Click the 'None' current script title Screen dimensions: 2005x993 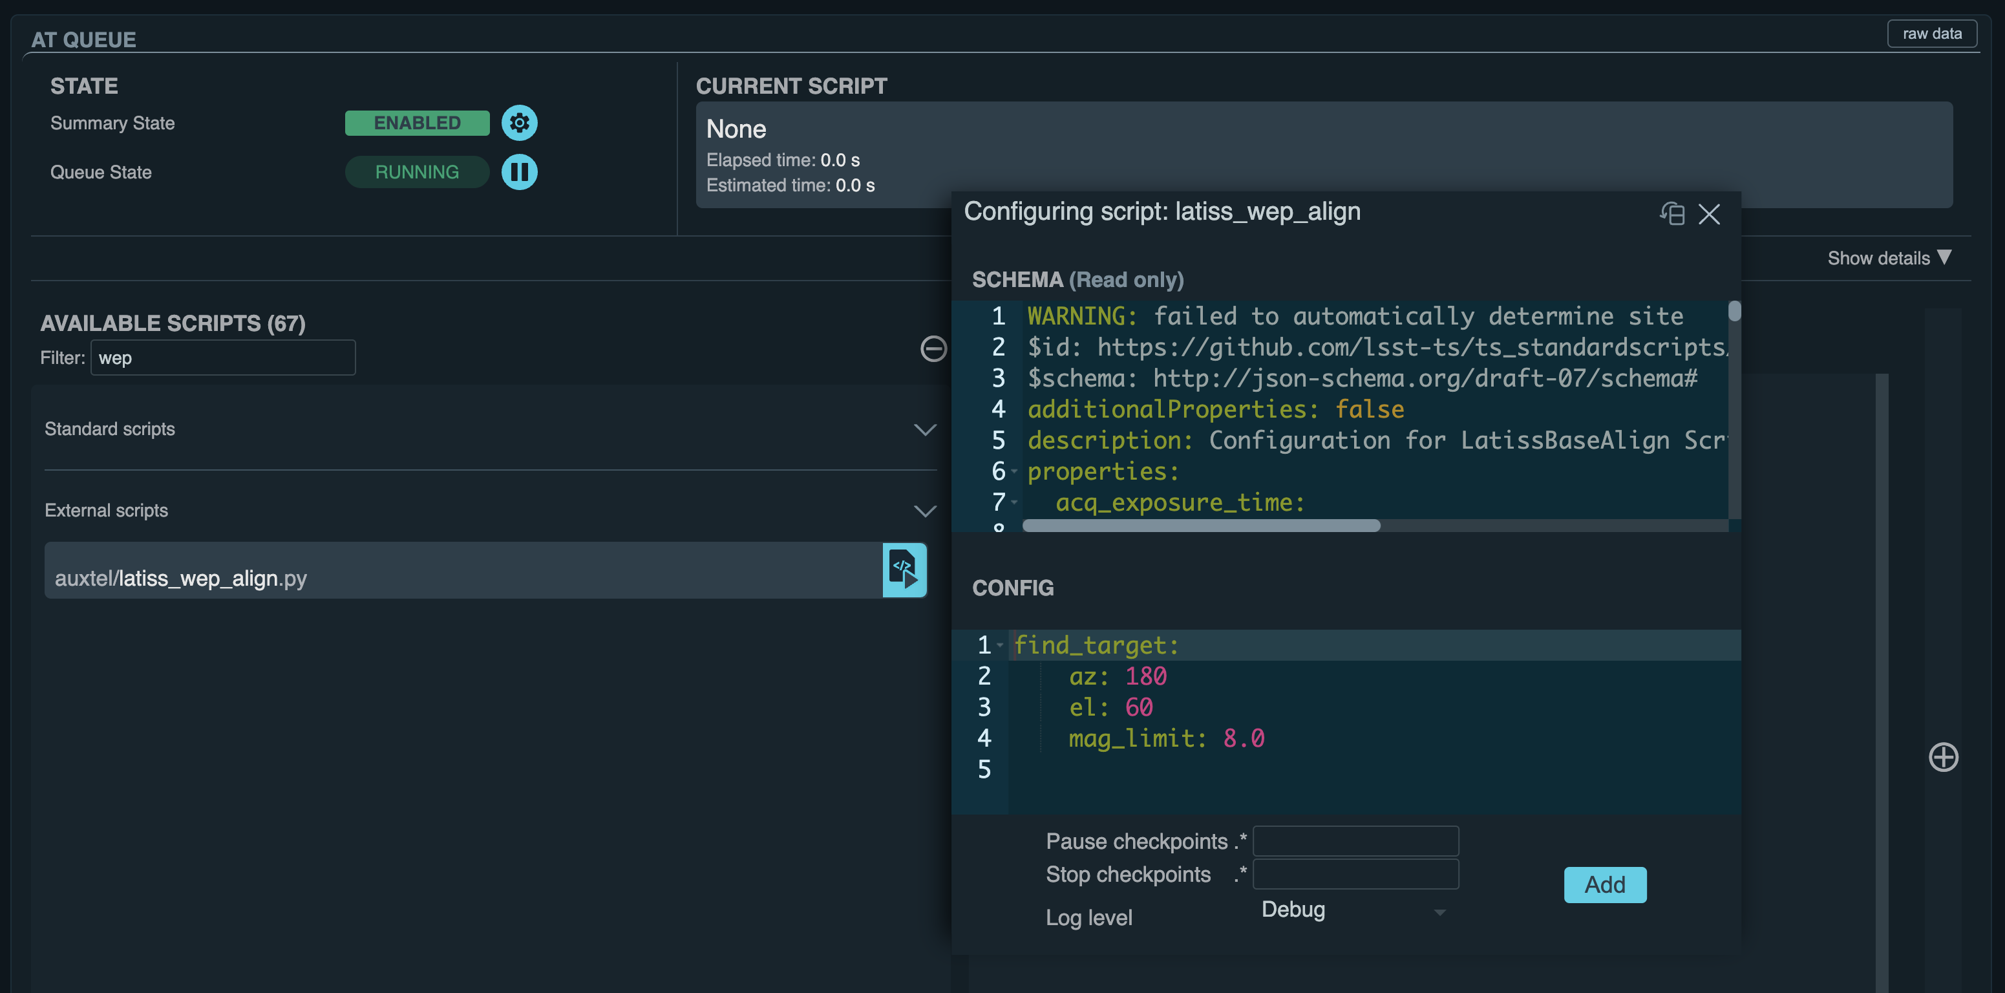click(736, 129)
